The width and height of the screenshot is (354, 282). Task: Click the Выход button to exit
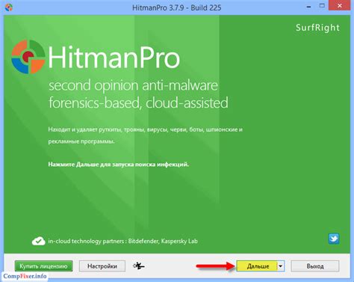315,266
